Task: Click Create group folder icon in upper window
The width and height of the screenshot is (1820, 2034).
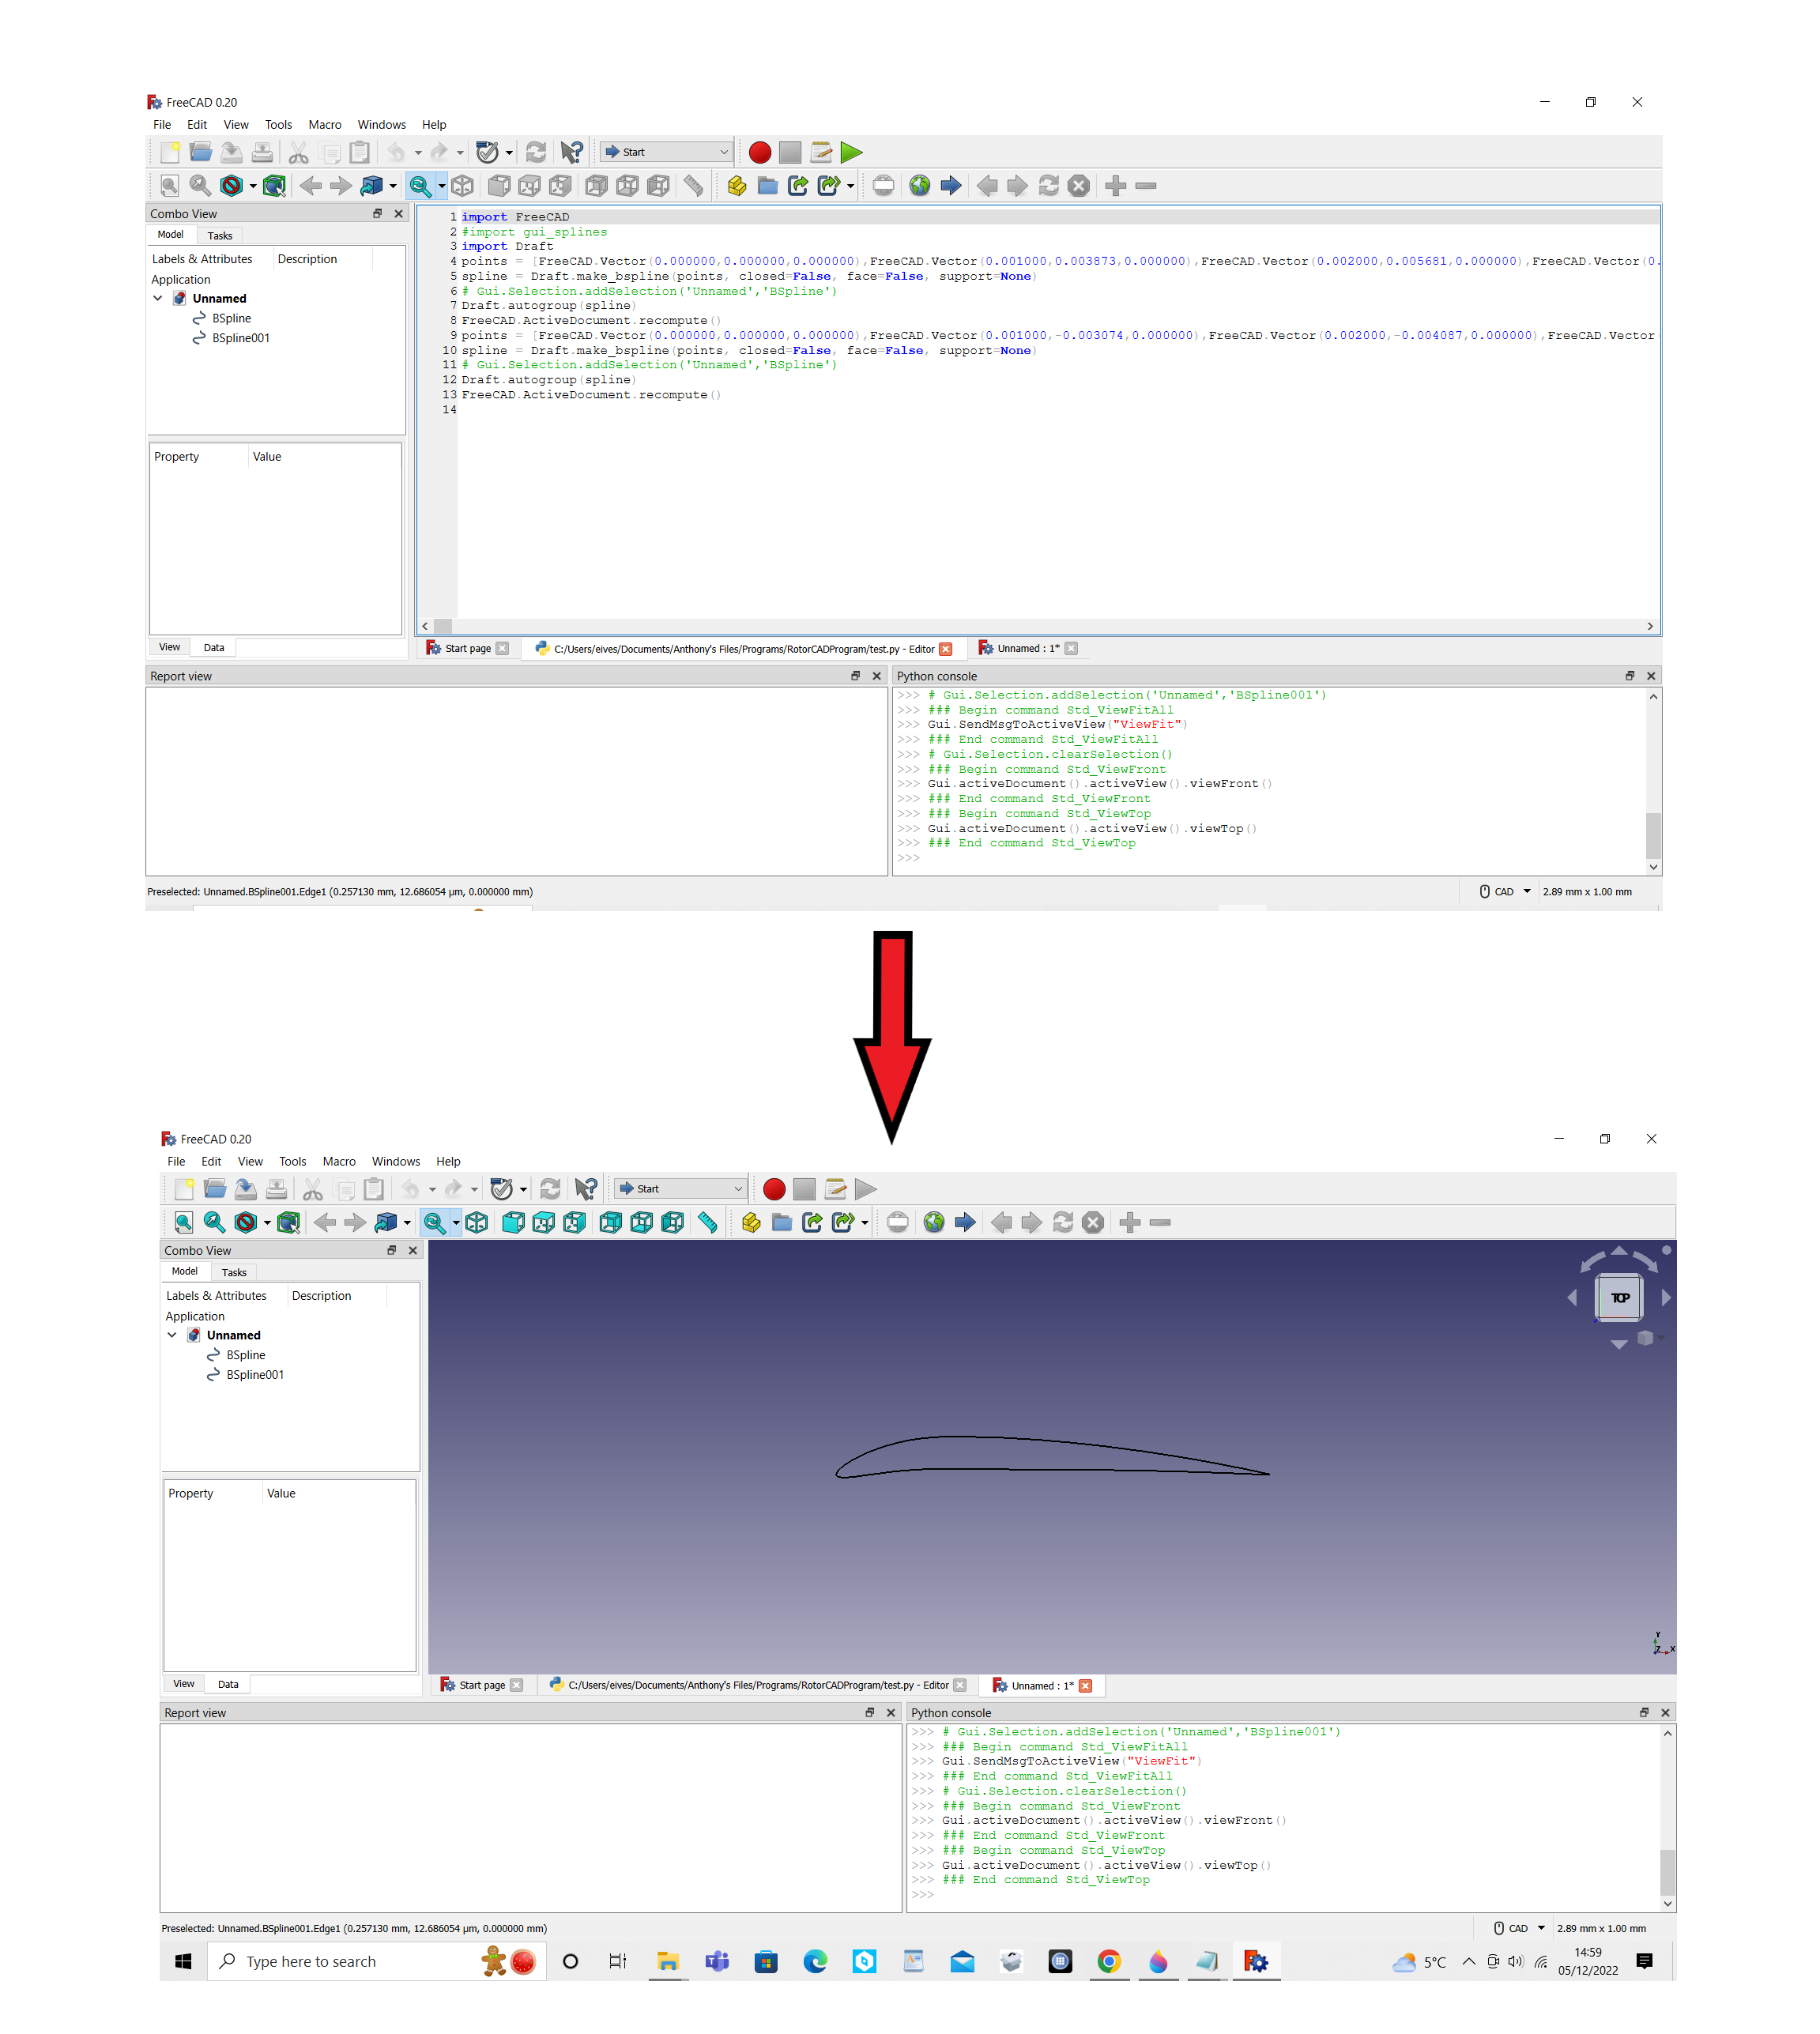Action: pos(768,185)
